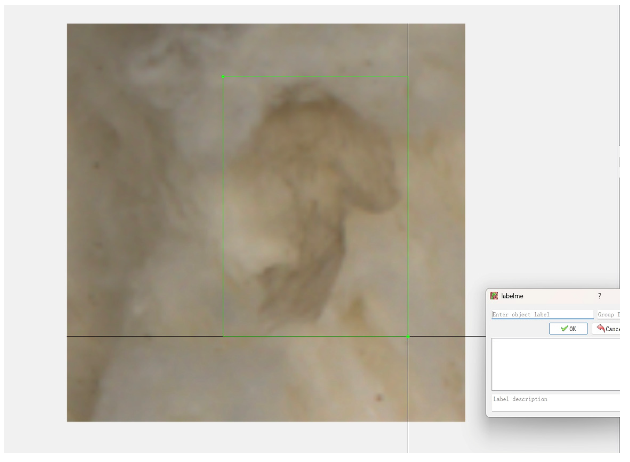Image resolution: width=630 pixels, height=462 pixels.
Task: Select the bottom-right green rectangle vertex
Action: (408, 336)
